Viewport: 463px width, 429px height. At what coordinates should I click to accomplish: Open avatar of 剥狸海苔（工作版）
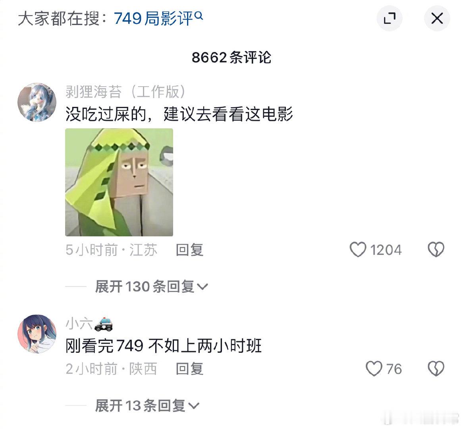[x=37, y=102]
